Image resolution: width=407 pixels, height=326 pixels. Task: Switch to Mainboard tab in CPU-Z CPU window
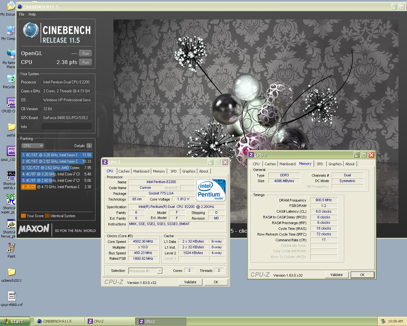click(141, 171)
